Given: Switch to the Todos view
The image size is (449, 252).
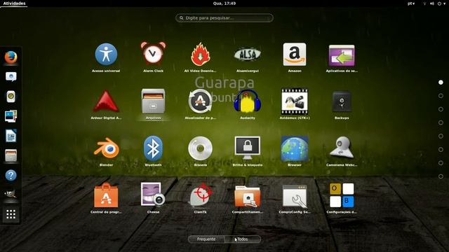Looking at the screenshot, I should pyautogui.click(x=243, y=239).
